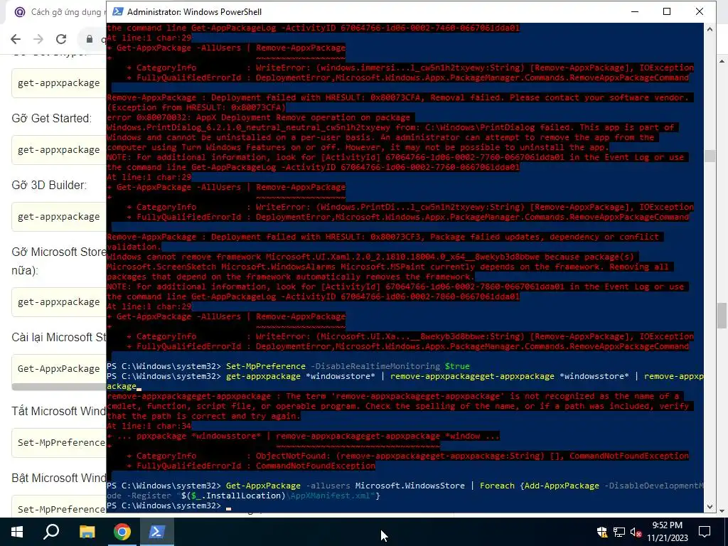728x546 pixels.
Task: Click PowerShell scrollbar down arrow
Action: coord(710,506)
